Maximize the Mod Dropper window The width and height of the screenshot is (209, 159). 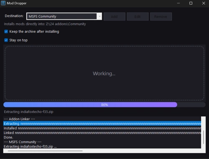tap(191, 3)
